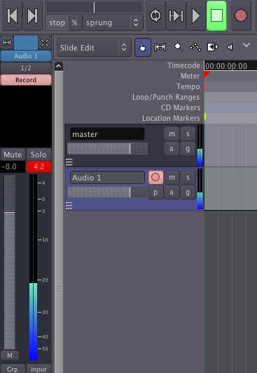
Task: Close the editor mixer strip
Action: 45,43
